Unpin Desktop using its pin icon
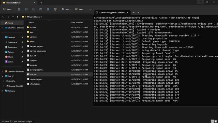The height and width of the screenshot is (123, 218). tap(22, 38)
